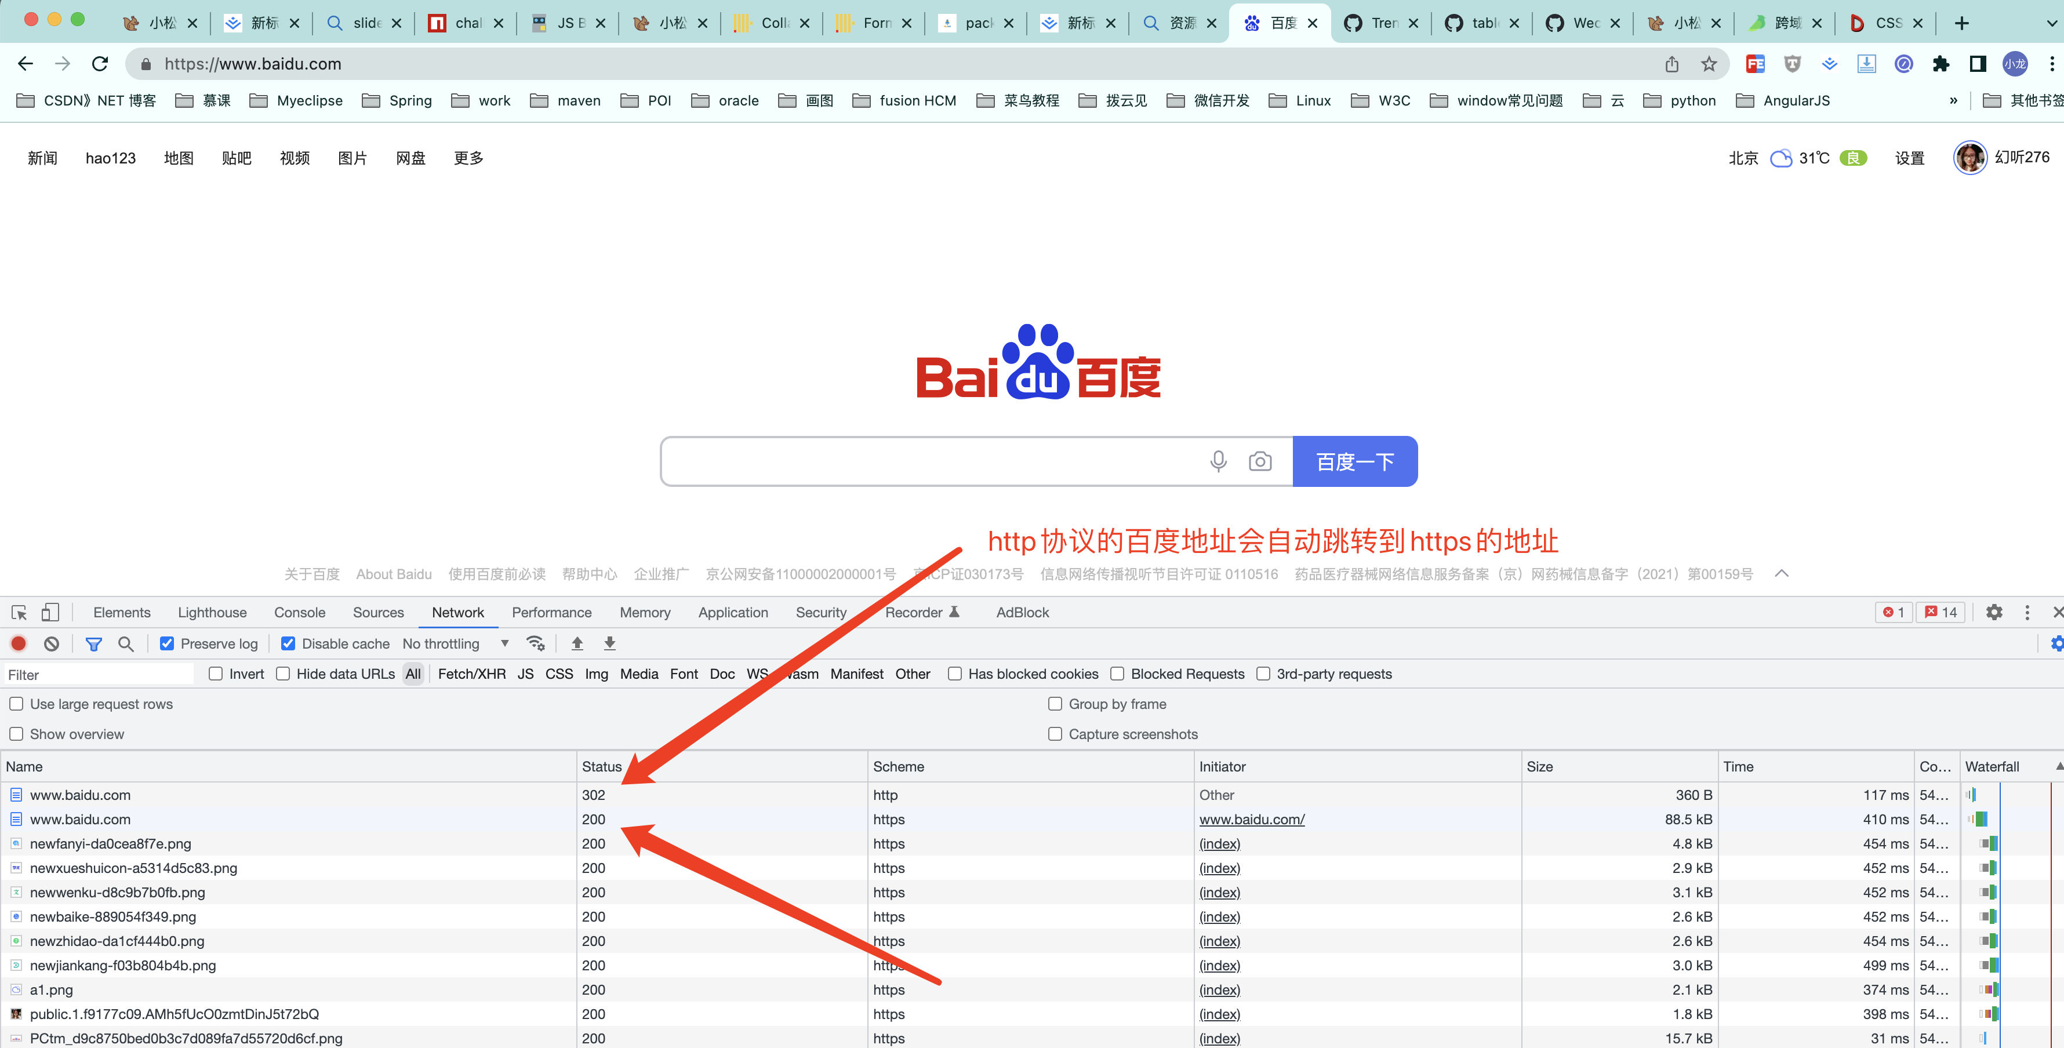Uncheck the Preserve log checkbox
Image resolution: width=2064 pixels, height=1048 pixels.
coord(166,643)
